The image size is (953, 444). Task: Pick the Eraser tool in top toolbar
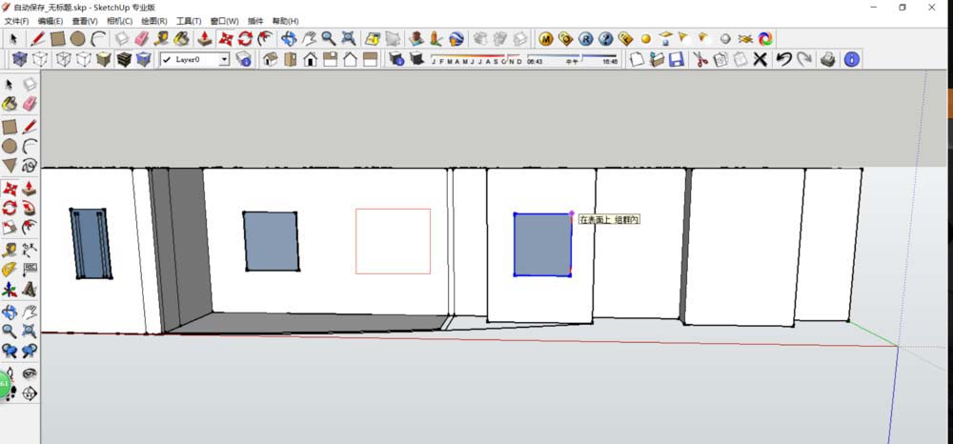coord(142,39)
